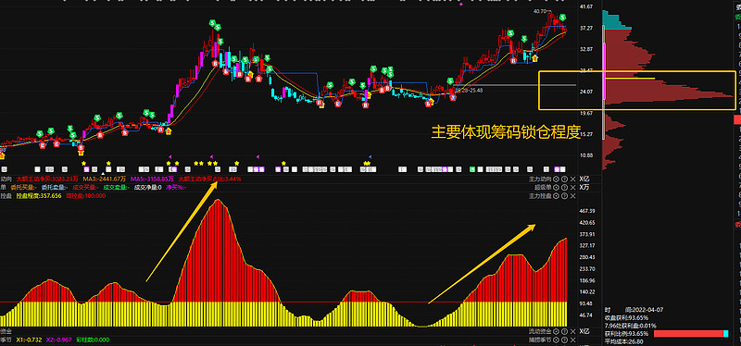Click the 猎捞季节 indicator name label
The width and height of the screenshot is (741, 346).
[x=540, y=340]
